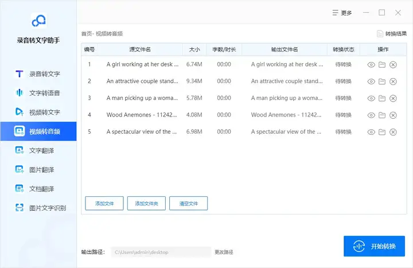The height and width of the screenshot is (268, 413).
Task: Open the 更多 menu
Action: (342, 13)
